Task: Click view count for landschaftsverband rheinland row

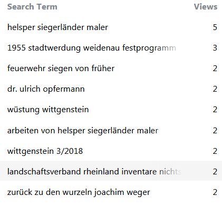Action: pyautogui.click(x=215, y=172)
